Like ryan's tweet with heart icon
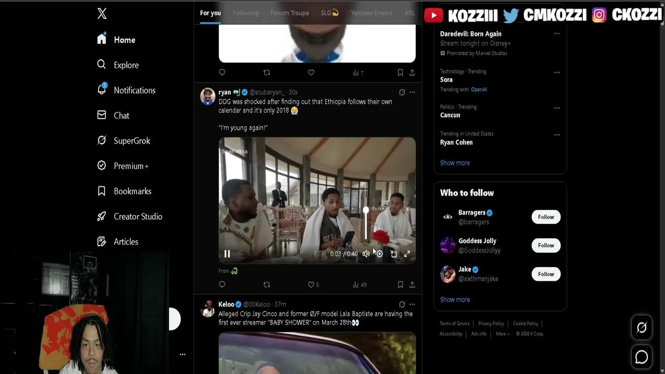This screenshot has height=374, width=665. pyautogui.click(x=311, y=285)
